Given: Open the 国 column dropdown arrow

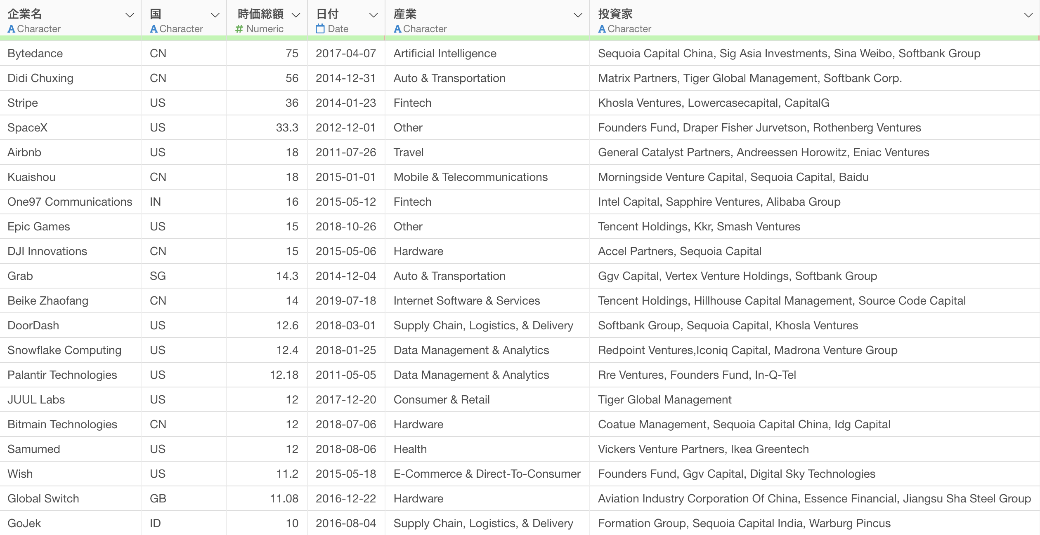Looking at the screenshot, I should 215,15.
